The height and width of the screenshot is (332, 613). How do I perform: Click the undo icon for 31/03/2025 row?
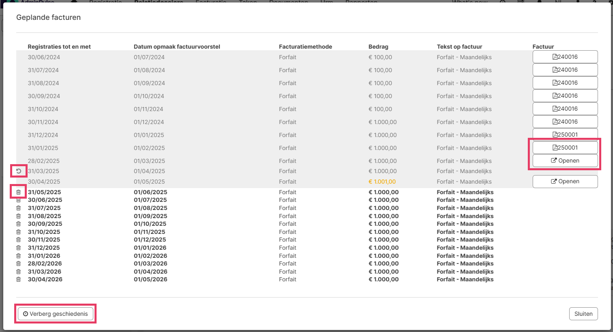coord(19,171)
